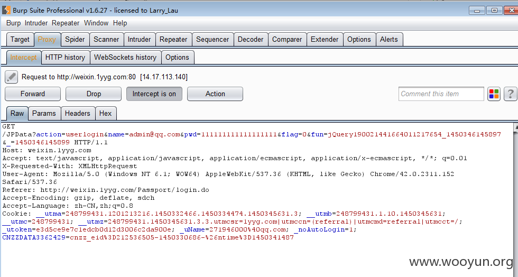Click the Burp Suite logo icon in title bar
Screen dimensions: 518x277
[6, 10]
